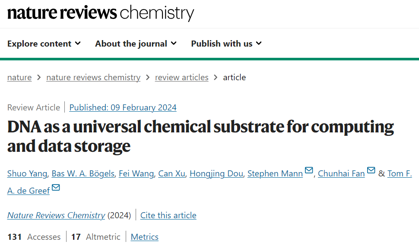Viewport: 419px width, 251px height.
Task: Open the About the journal dropdown
Action: [x=136, y=44]
